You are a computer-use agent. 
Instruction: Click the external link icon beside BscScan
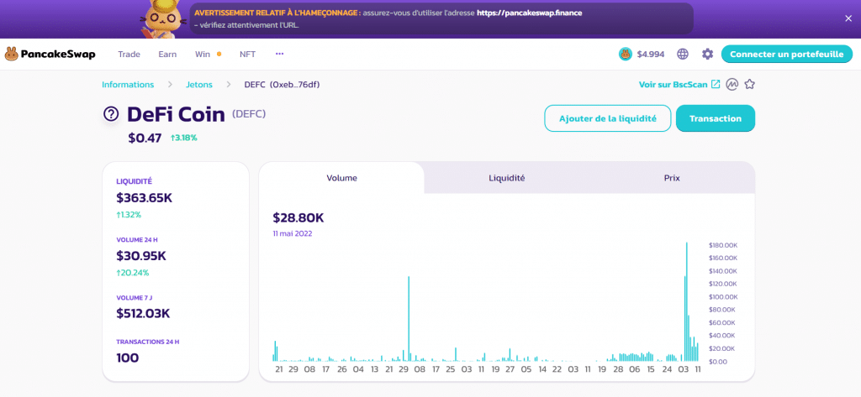point(716,85)
